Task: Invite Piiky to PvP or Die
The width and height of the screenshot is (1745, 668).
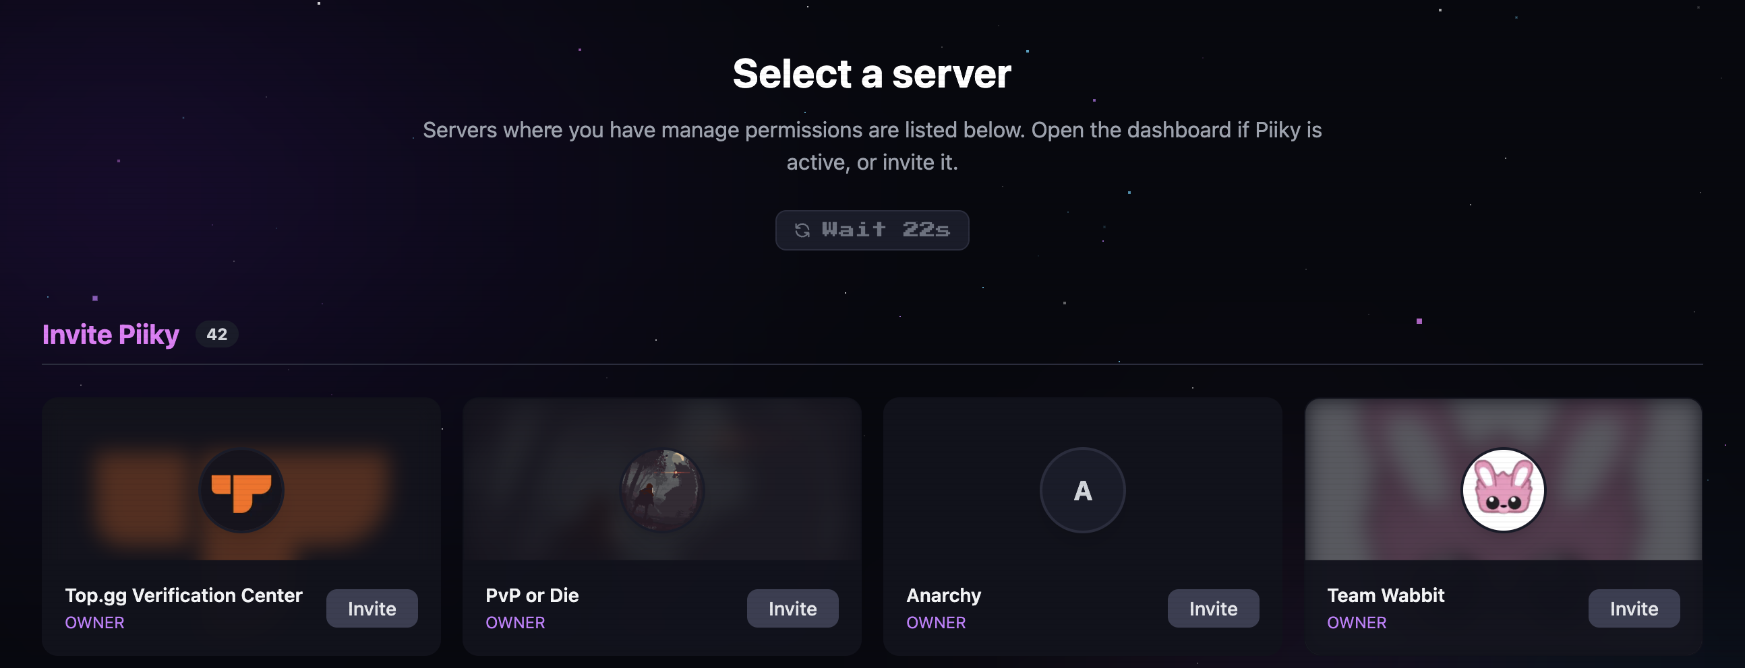Action: click(x=792, y=609)
